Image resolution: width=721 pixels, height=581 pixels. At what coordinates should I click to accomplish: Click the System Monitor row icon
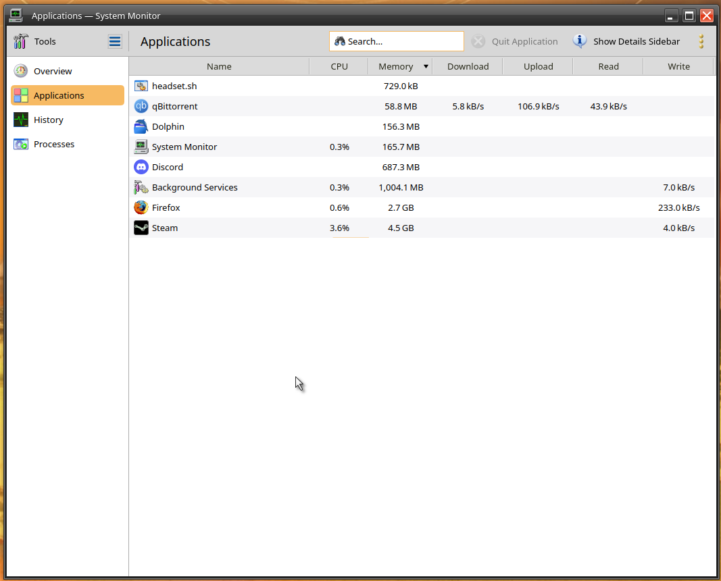tap(141, 147)
